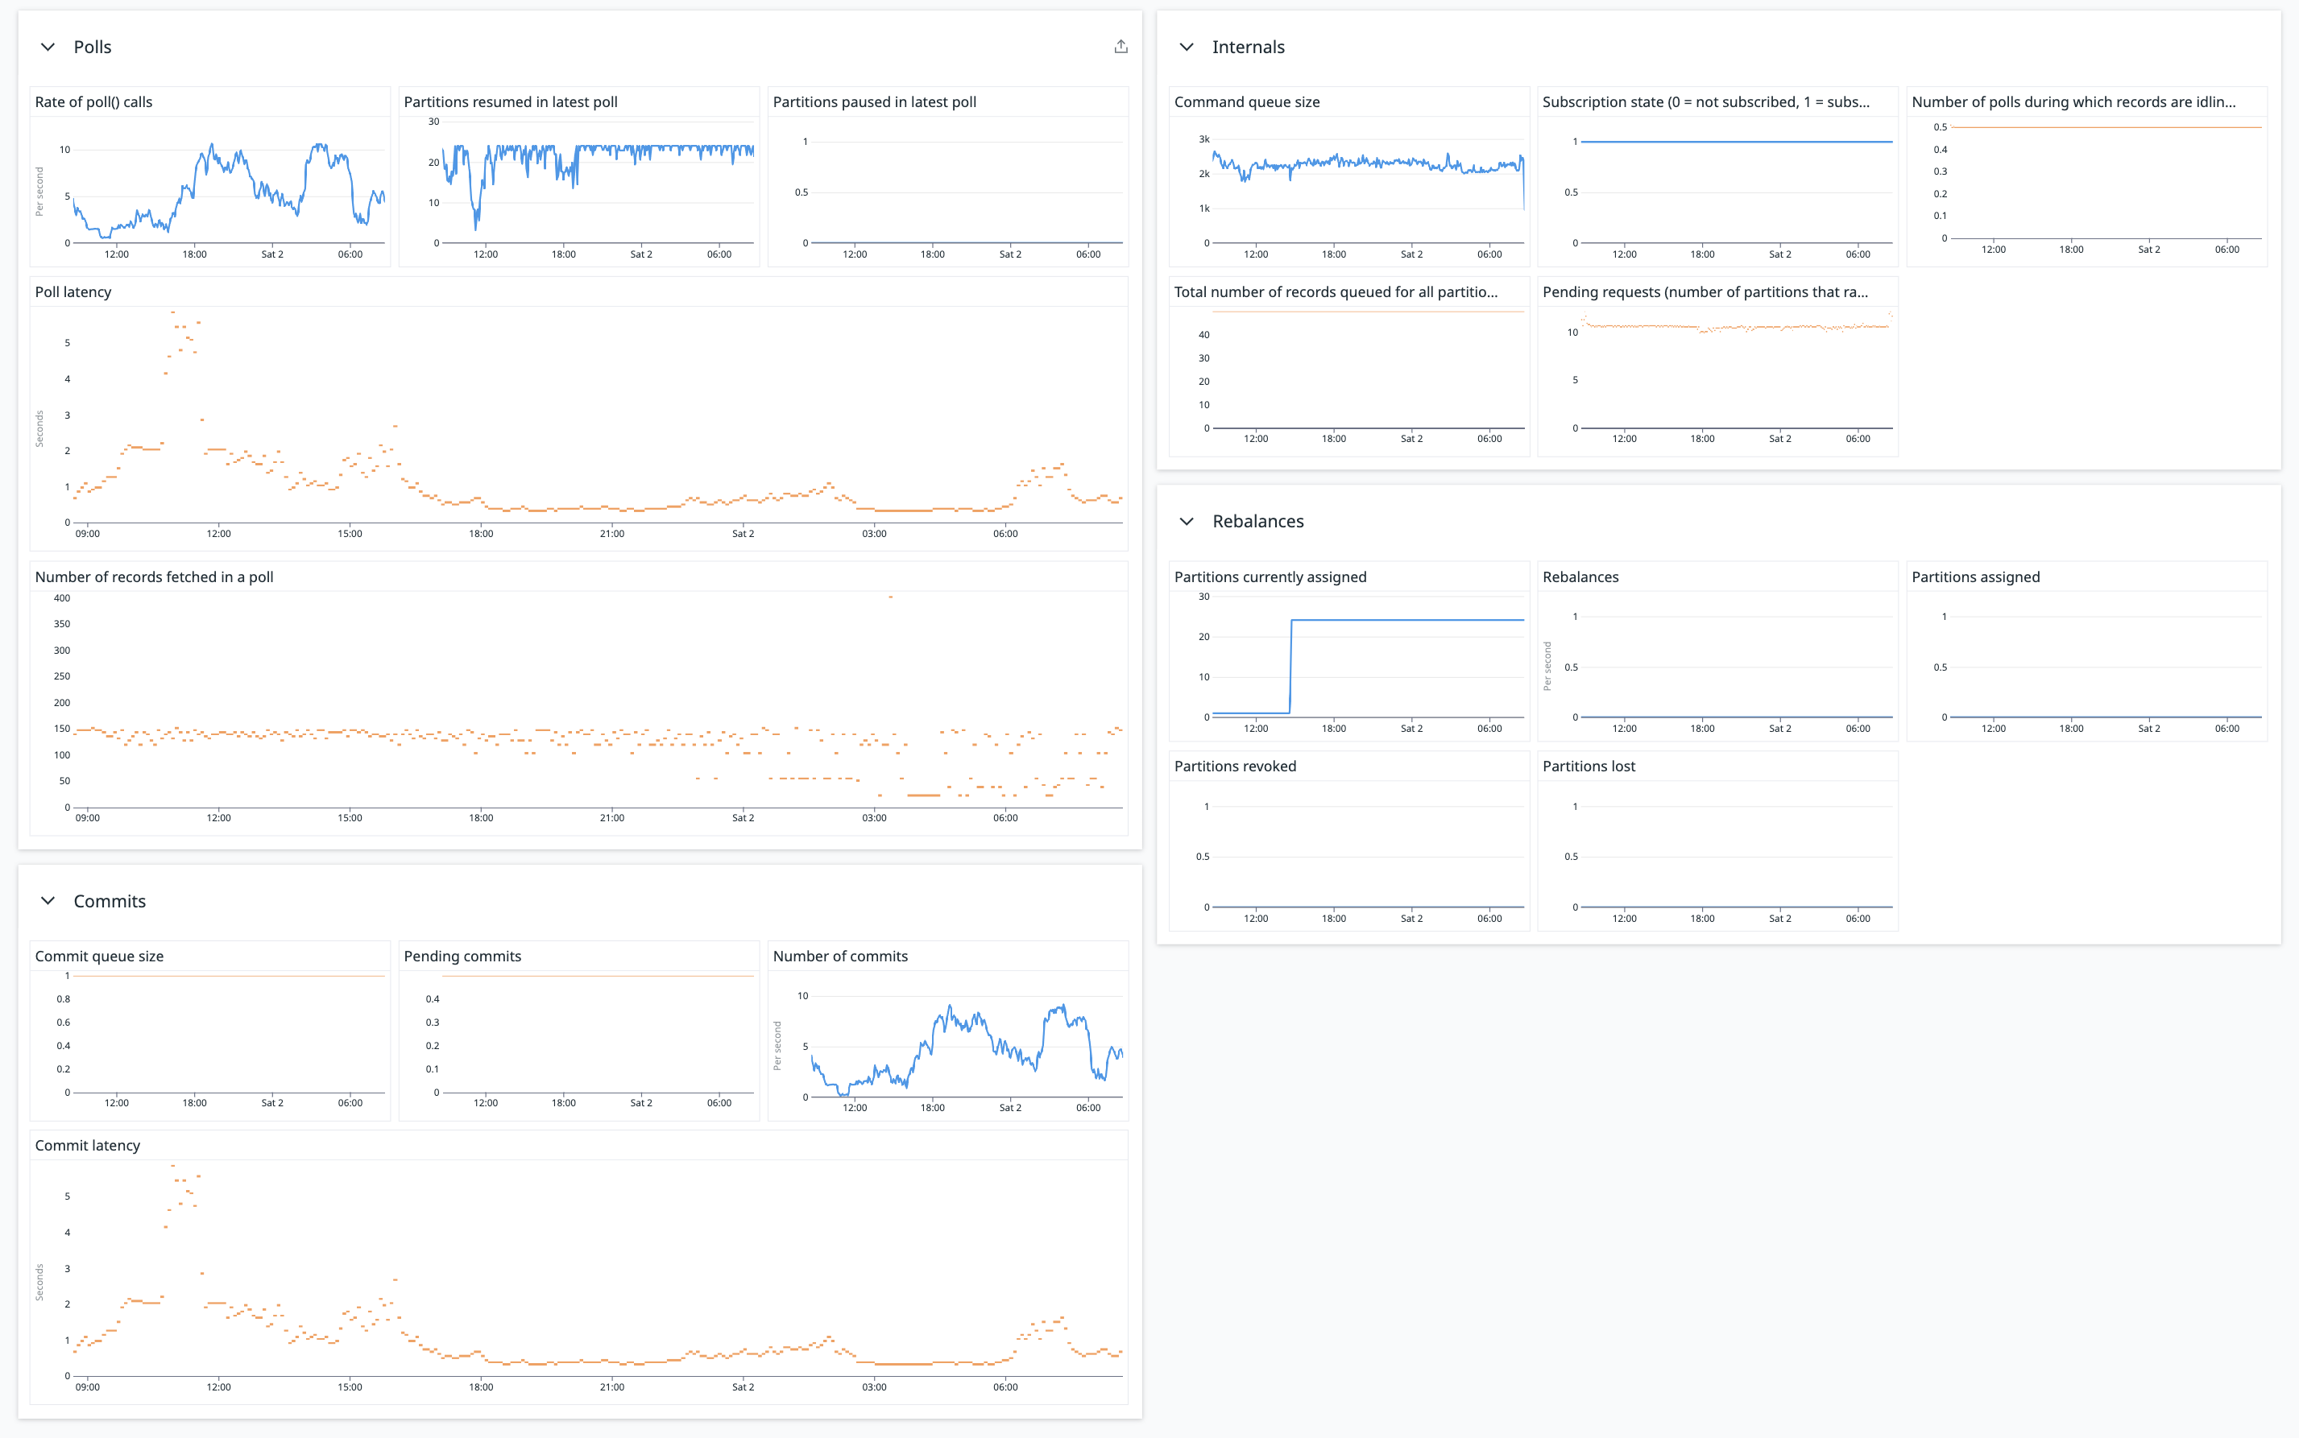This screenshot has width=2299, height=1438.
Task: Collapse the Rebalances section chevron
Action: (1186, 521)
